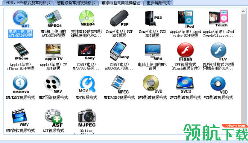
Task: Select the ASF video format icon
Action: (x=54, y=118)
